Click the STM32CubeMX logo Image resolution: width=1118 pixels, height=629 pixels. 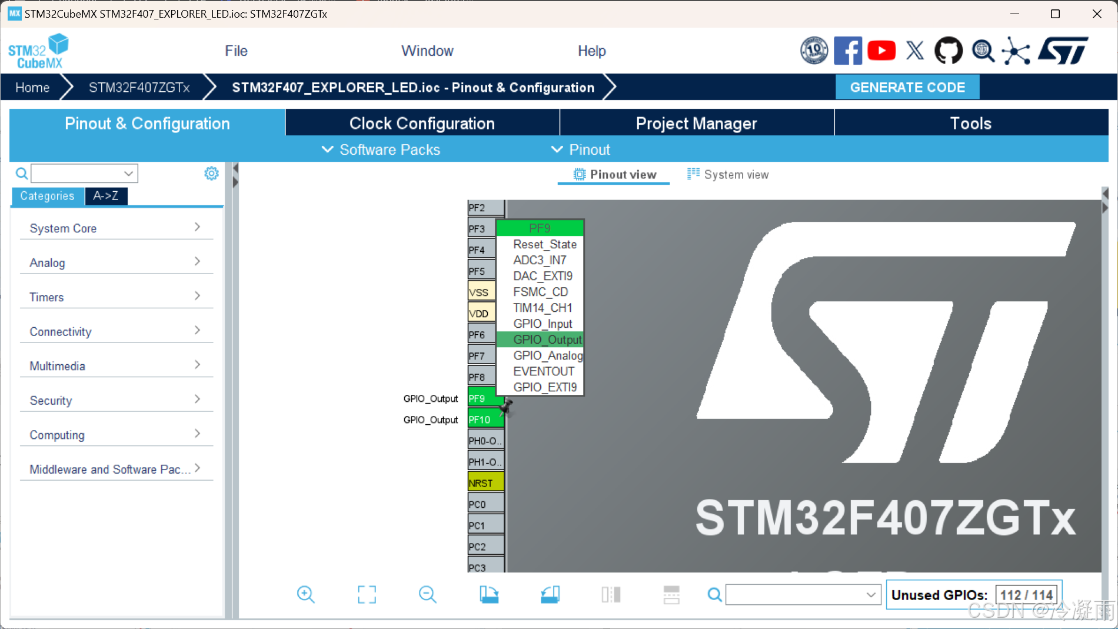(38, 51)
